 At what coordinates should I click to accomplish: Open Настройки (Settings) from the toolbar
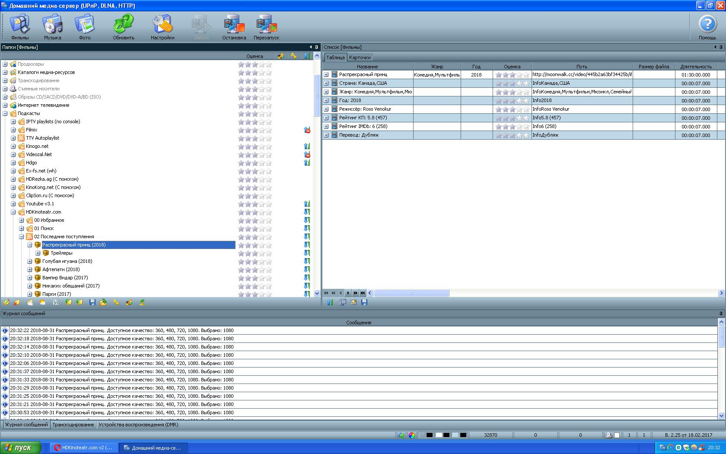pos(162,27)
